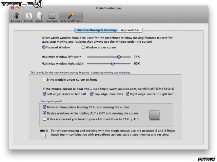Open the Touchpad preferences pane
The width and height of the screenshot is (217, 162).
52,17
